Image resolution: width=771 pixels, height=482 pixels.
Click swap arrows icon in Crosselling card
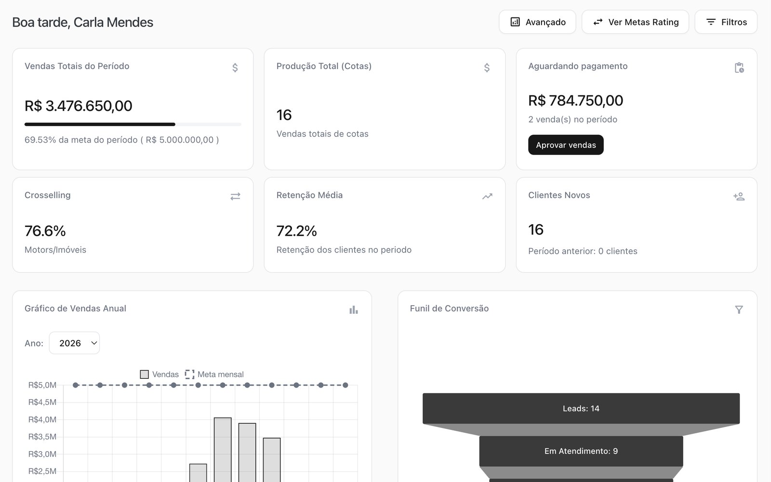pyautogui.click(x=235, y=197)
